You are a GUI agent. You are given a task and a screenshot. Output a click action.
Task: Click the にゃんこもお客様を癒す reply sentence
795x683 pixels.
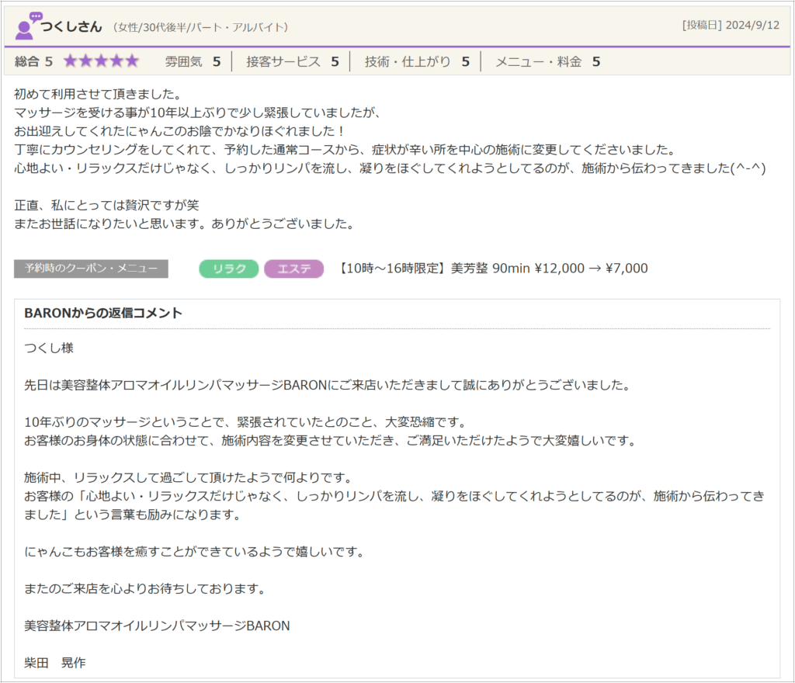(x=194, y=553)
